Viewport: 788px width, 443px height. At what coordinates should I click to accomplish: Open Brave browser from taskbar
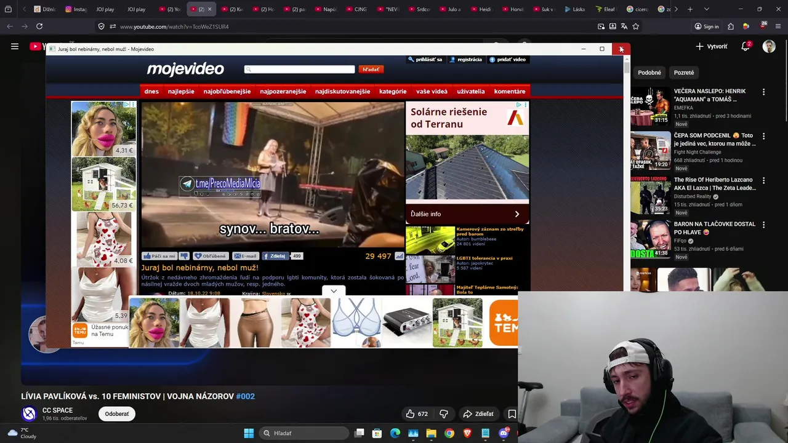467,433
